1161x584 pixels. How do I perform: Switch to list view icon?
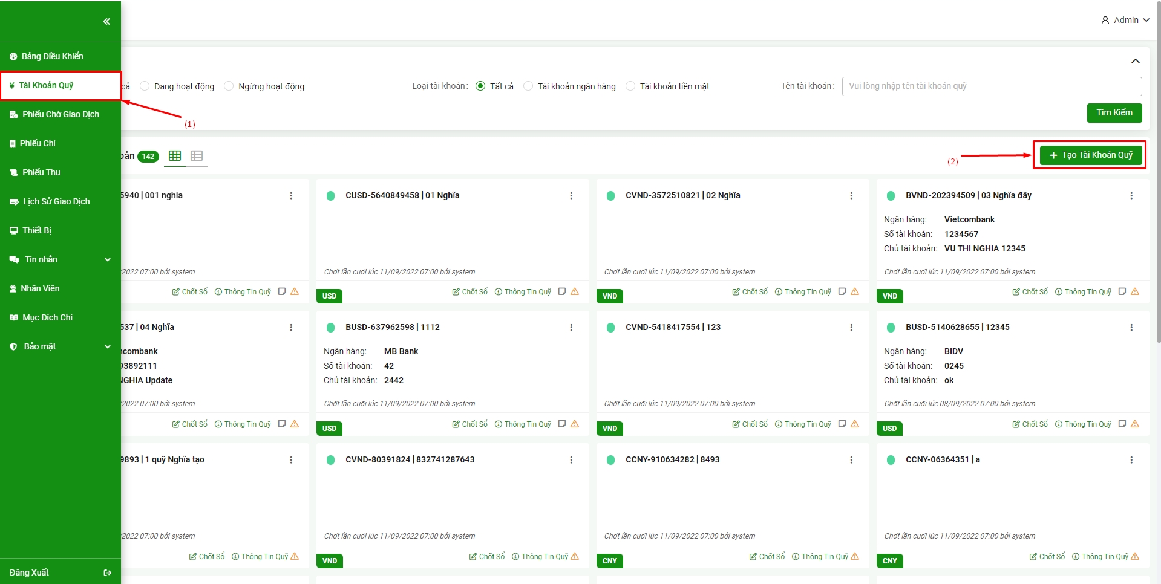[x=197, y=156]
